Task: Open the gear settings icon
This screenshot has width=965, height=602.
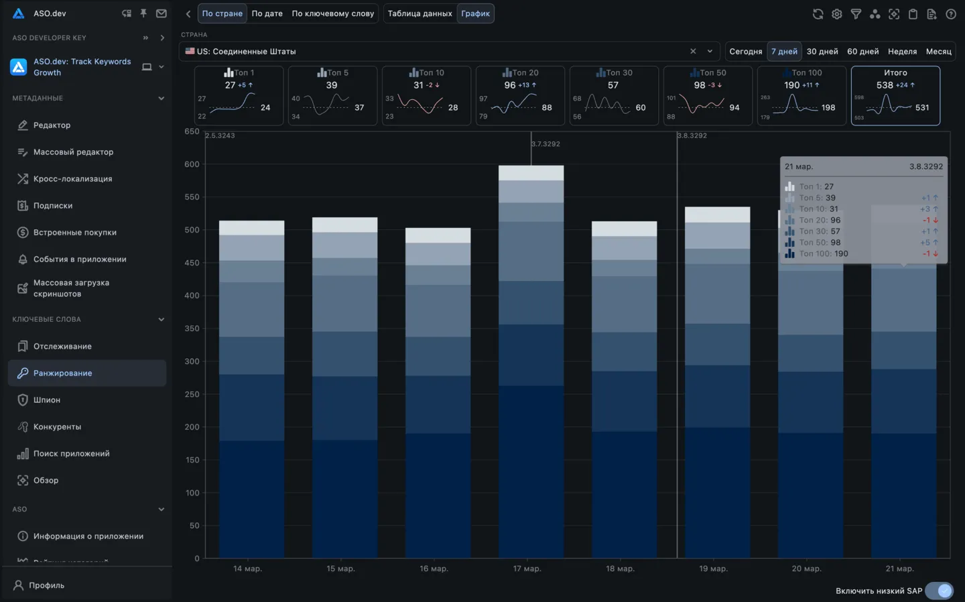Action: click(x=837, y=13)
